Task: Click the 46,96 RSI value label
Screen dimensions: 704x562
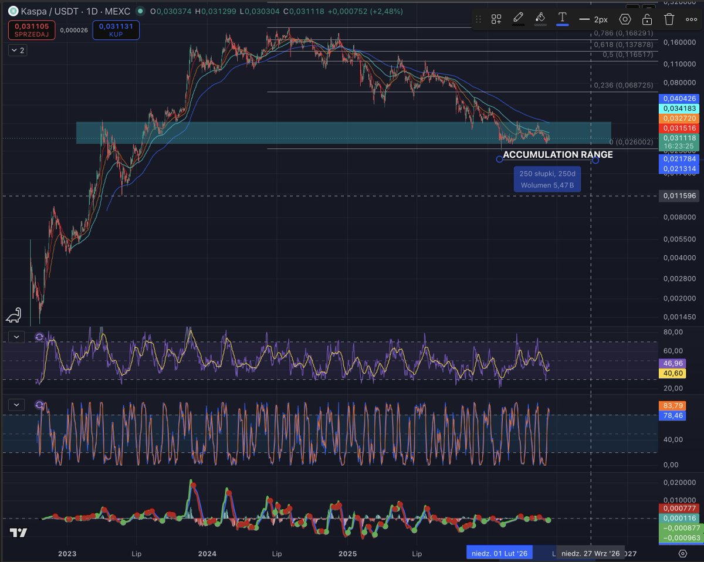Action: pos(671,363)
